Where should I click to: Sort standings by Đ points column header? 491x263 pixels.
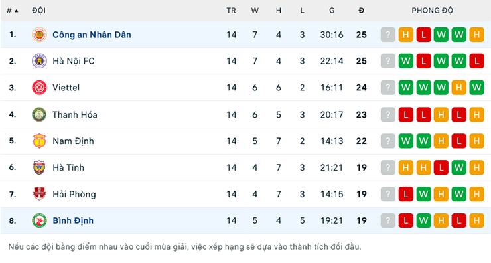coord(362,11)
